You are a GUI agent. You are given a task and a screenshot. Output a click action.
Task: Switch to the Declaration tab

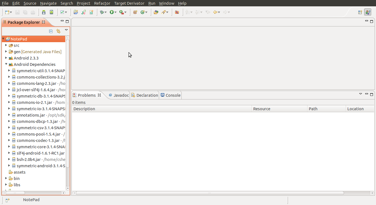click(x=145, y=95)
